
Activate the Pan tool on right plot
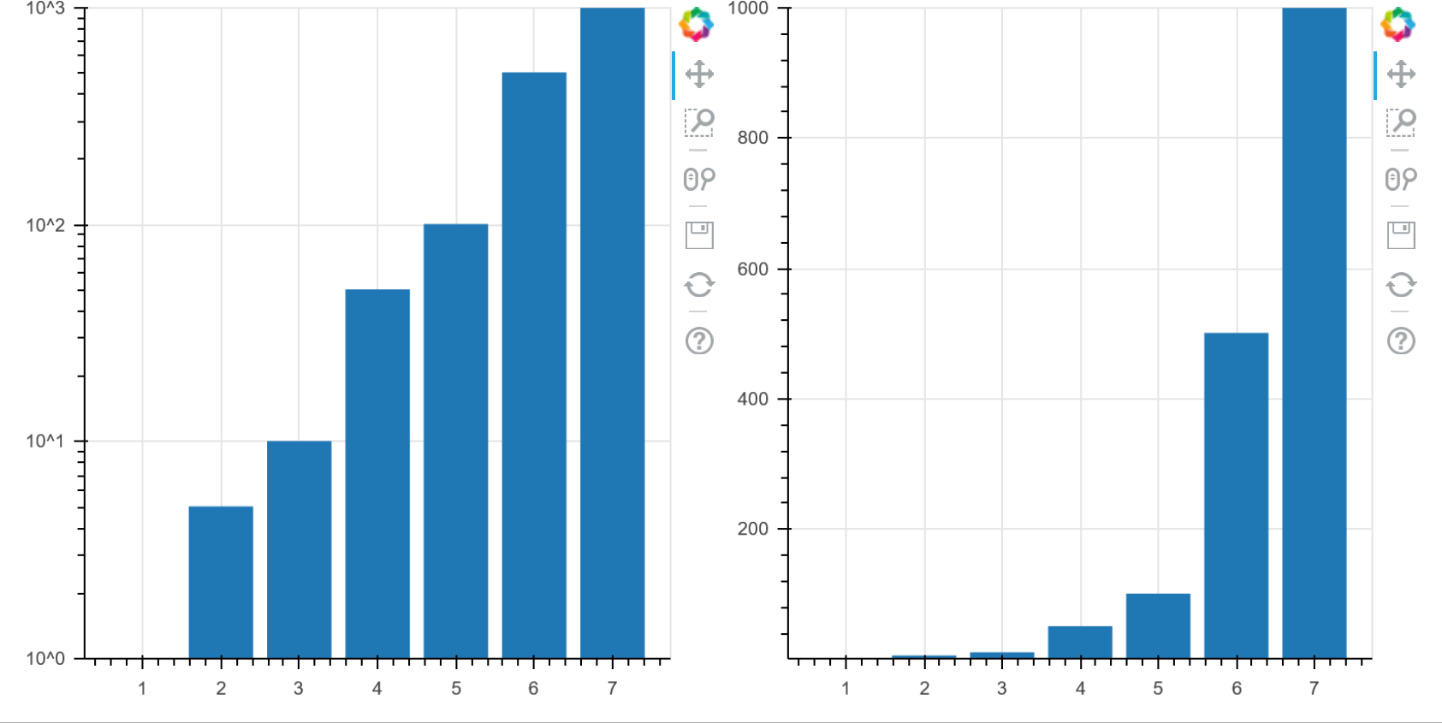pyautogui.click(x=1401, y=74)
